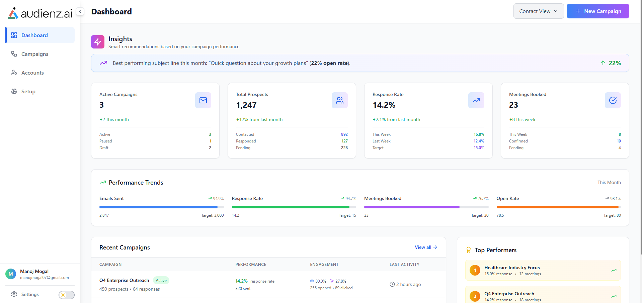
Task: Open the Setup section
Action: coord(28,92)
